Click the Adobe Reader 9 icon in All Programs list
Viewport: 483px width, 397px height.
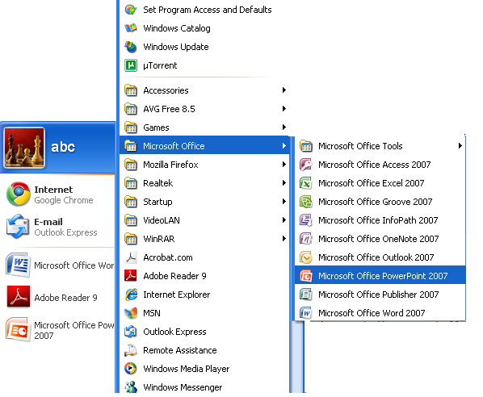(131, 276)
